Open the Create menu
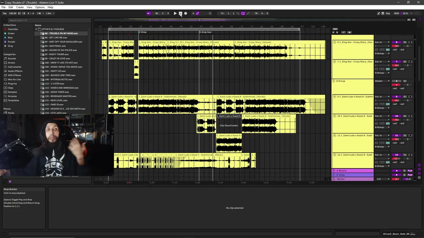The height and width of the screenshot is (238, 424). click(20, 7)
